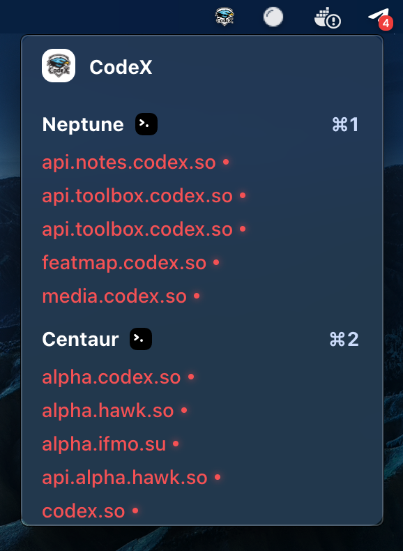Image resolution: width=403 pixels, height=551 pixels.
Task: Open the terminal icon next to Centaur
Action: (141, 339)
